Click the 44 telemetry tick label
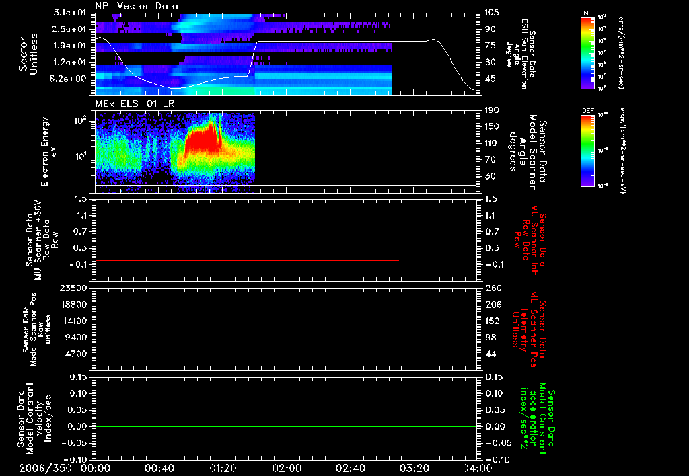Image resolution: width=689 pixels, height=476 pixels. (x=491, y=354)
